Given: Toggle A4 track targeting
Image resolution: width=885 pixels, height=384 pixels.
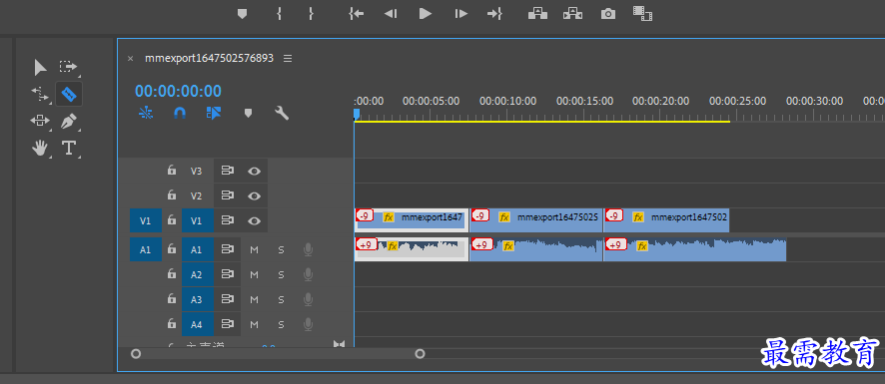Looking at the screenshot, I should pos(198,324).
